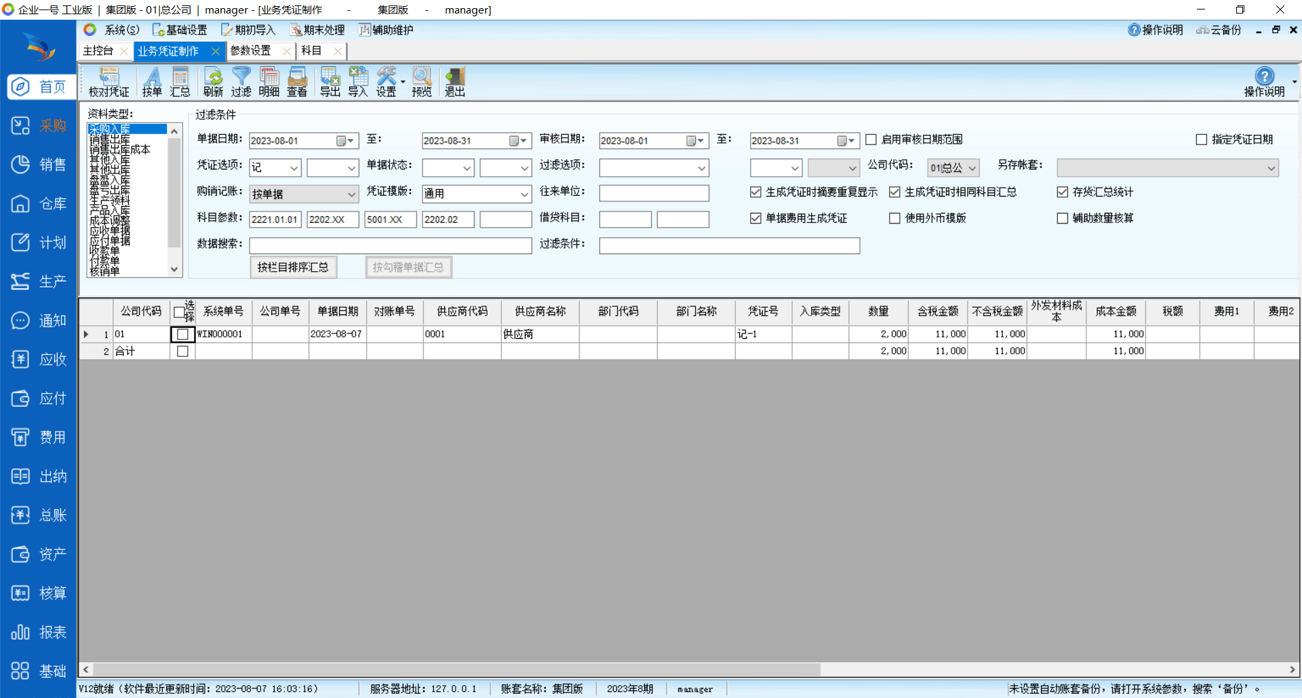Viewport: 1302px width, 698px height.
Task: Enable the 启用审核日期范围 checkbox
Action: click(x=871, y=140)
